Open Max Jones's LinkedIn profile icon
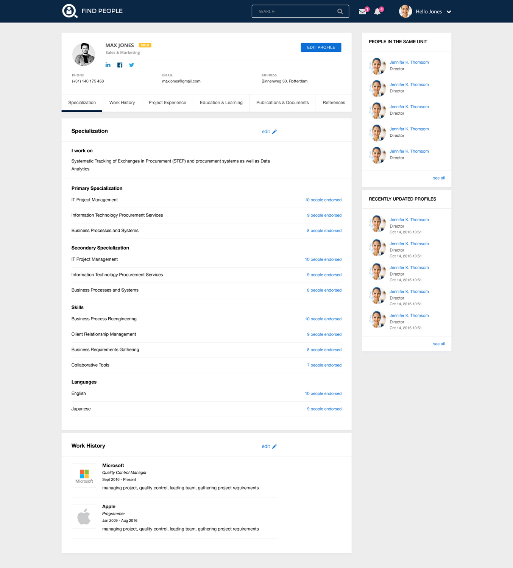The height and width of the screenshot is (568, 513). pyautogui.click(x=108, y=65)
